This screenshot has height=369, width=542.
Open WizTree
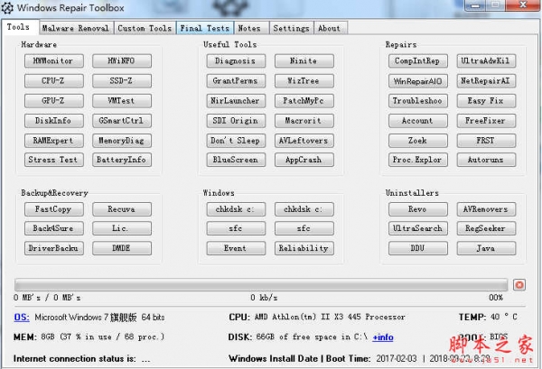click(x=304, y=81)
